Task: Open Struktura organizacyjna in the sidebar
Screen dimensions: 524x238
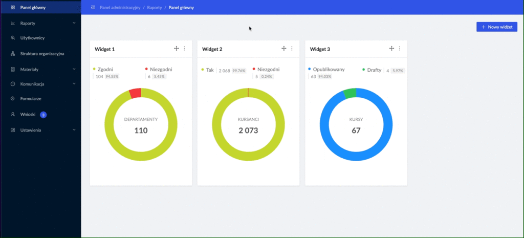Action: [42, 54]
